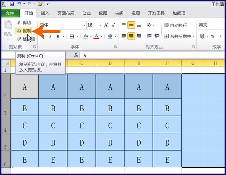Switch to the 开发工具 tab
The image size is (226, 175).
[156, 13]
